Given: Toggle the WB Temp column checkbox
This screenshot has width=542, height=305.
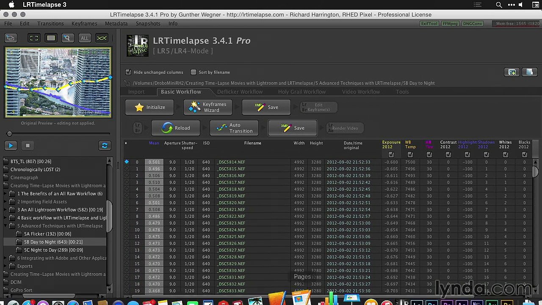Looking at the screenshot, I should (x=410, y=155).
